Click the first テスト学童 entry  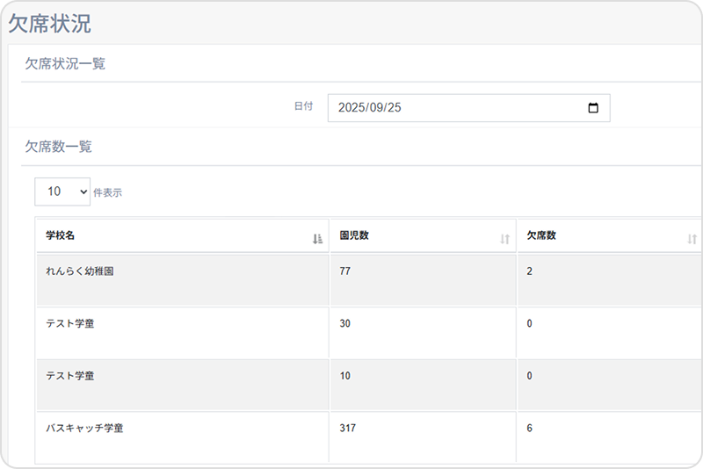click(x=69, y=323)
